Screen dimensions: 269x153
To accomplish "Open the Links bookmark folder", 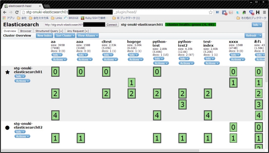I will pyautogui.click(x=56, y=18).
